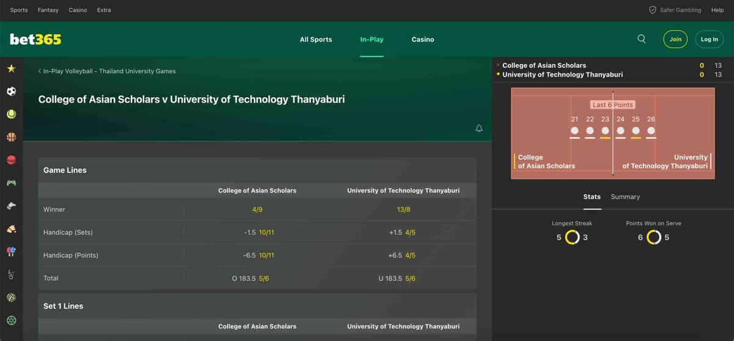Click the Points Won on Serve ring chart
This screenshot has height=341, width=734.
[x=653, y=237]
